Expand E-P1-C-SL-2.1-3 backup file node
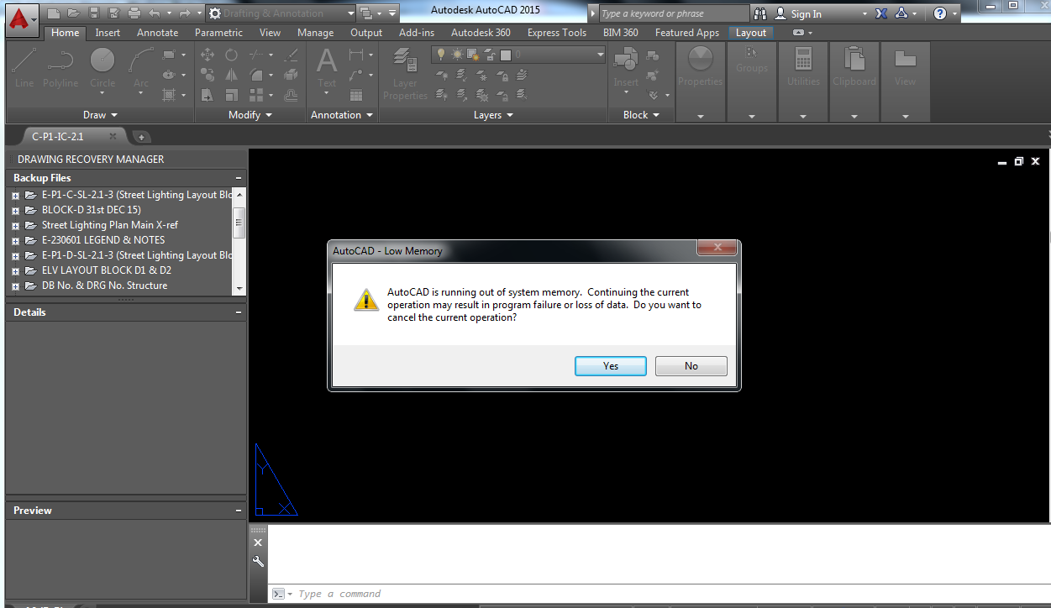Image resolution: width=1051 pixels, height=608 pixels. click(15, 196)
